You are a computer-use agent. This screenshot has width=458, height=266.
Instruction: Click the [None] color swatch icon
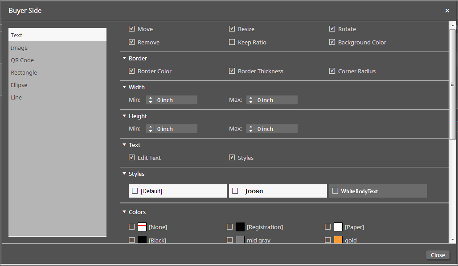pos(142,227)
